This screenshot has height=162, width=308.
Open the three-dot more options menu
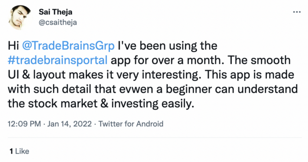(297, 12)
